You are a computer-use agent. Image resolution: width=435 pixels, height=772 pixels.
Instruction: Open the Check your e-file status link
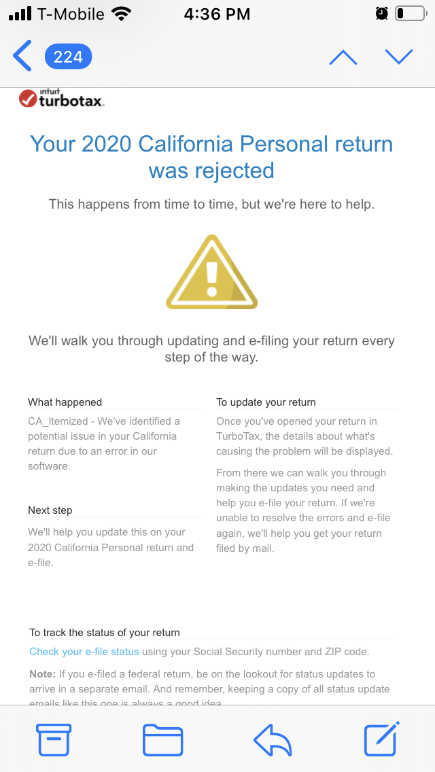tap(84, 651)
